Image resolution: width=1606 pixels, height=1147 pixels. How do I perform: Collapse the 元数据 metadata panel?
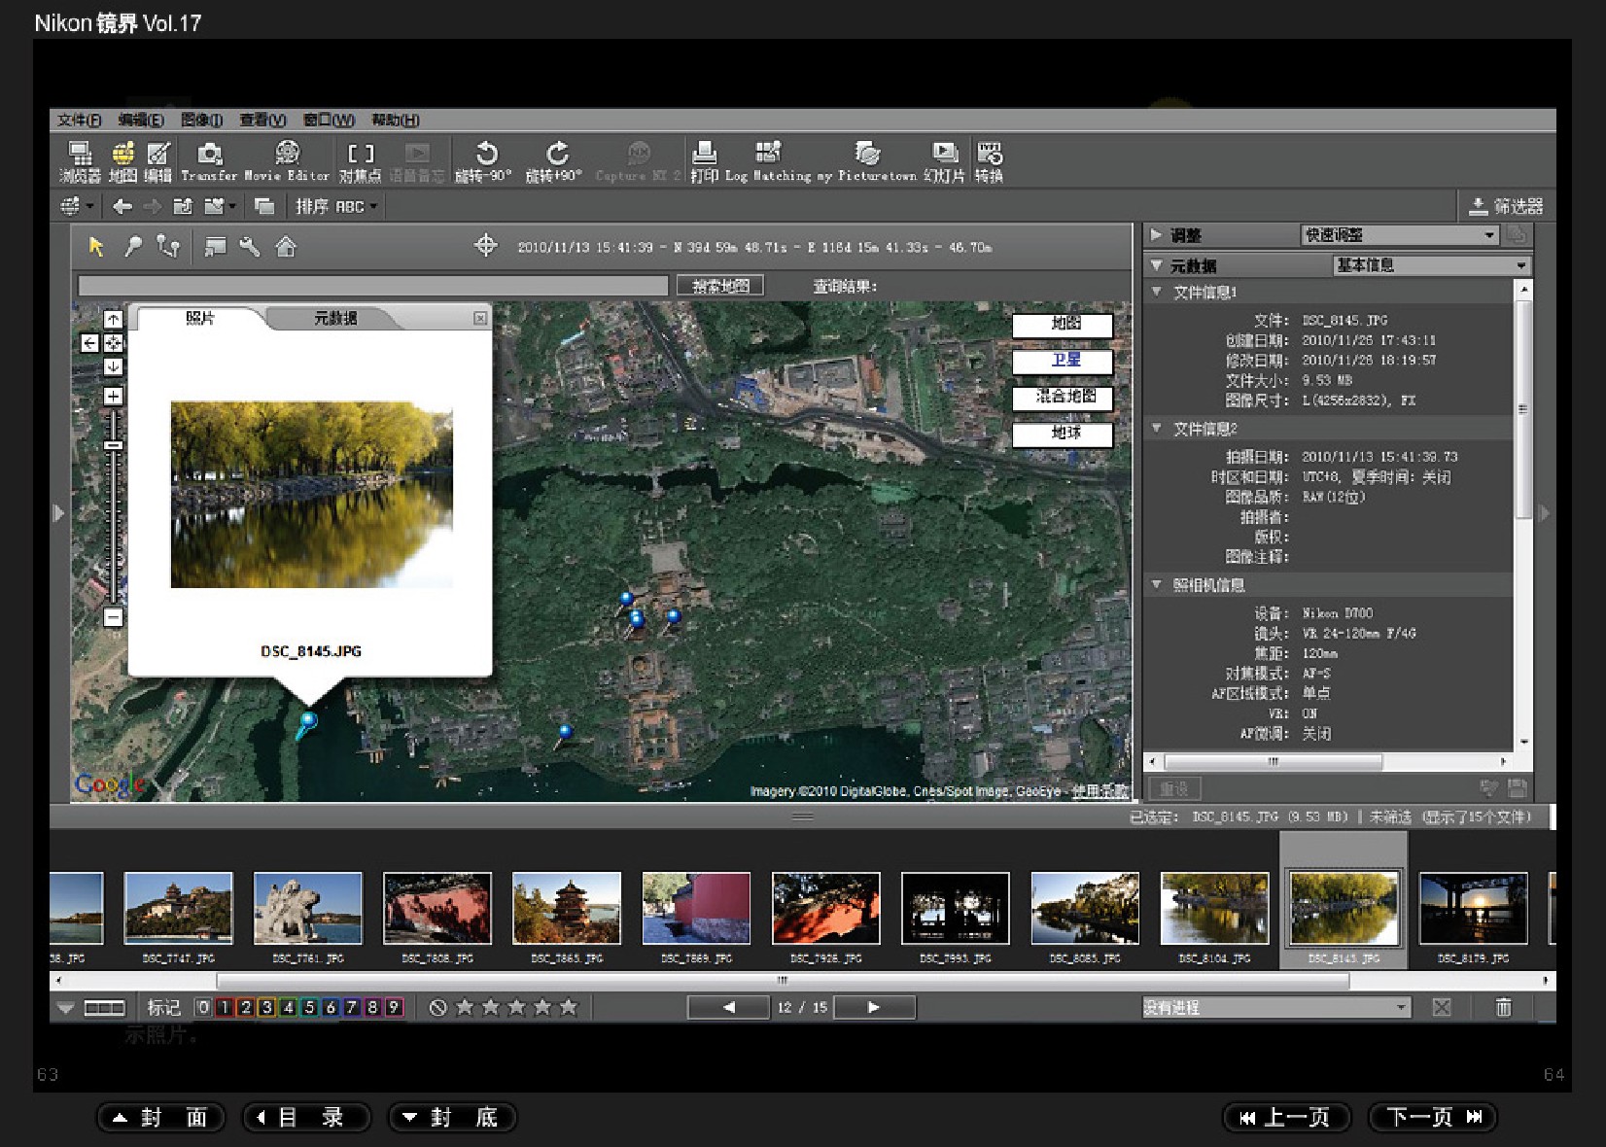(x=1156, y=265)
